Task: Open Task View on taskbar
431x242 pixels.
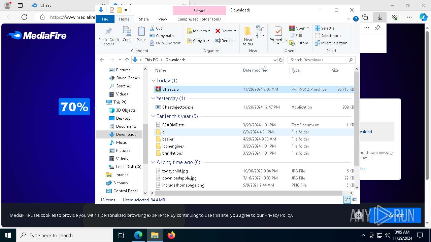Action: [121, 235]
